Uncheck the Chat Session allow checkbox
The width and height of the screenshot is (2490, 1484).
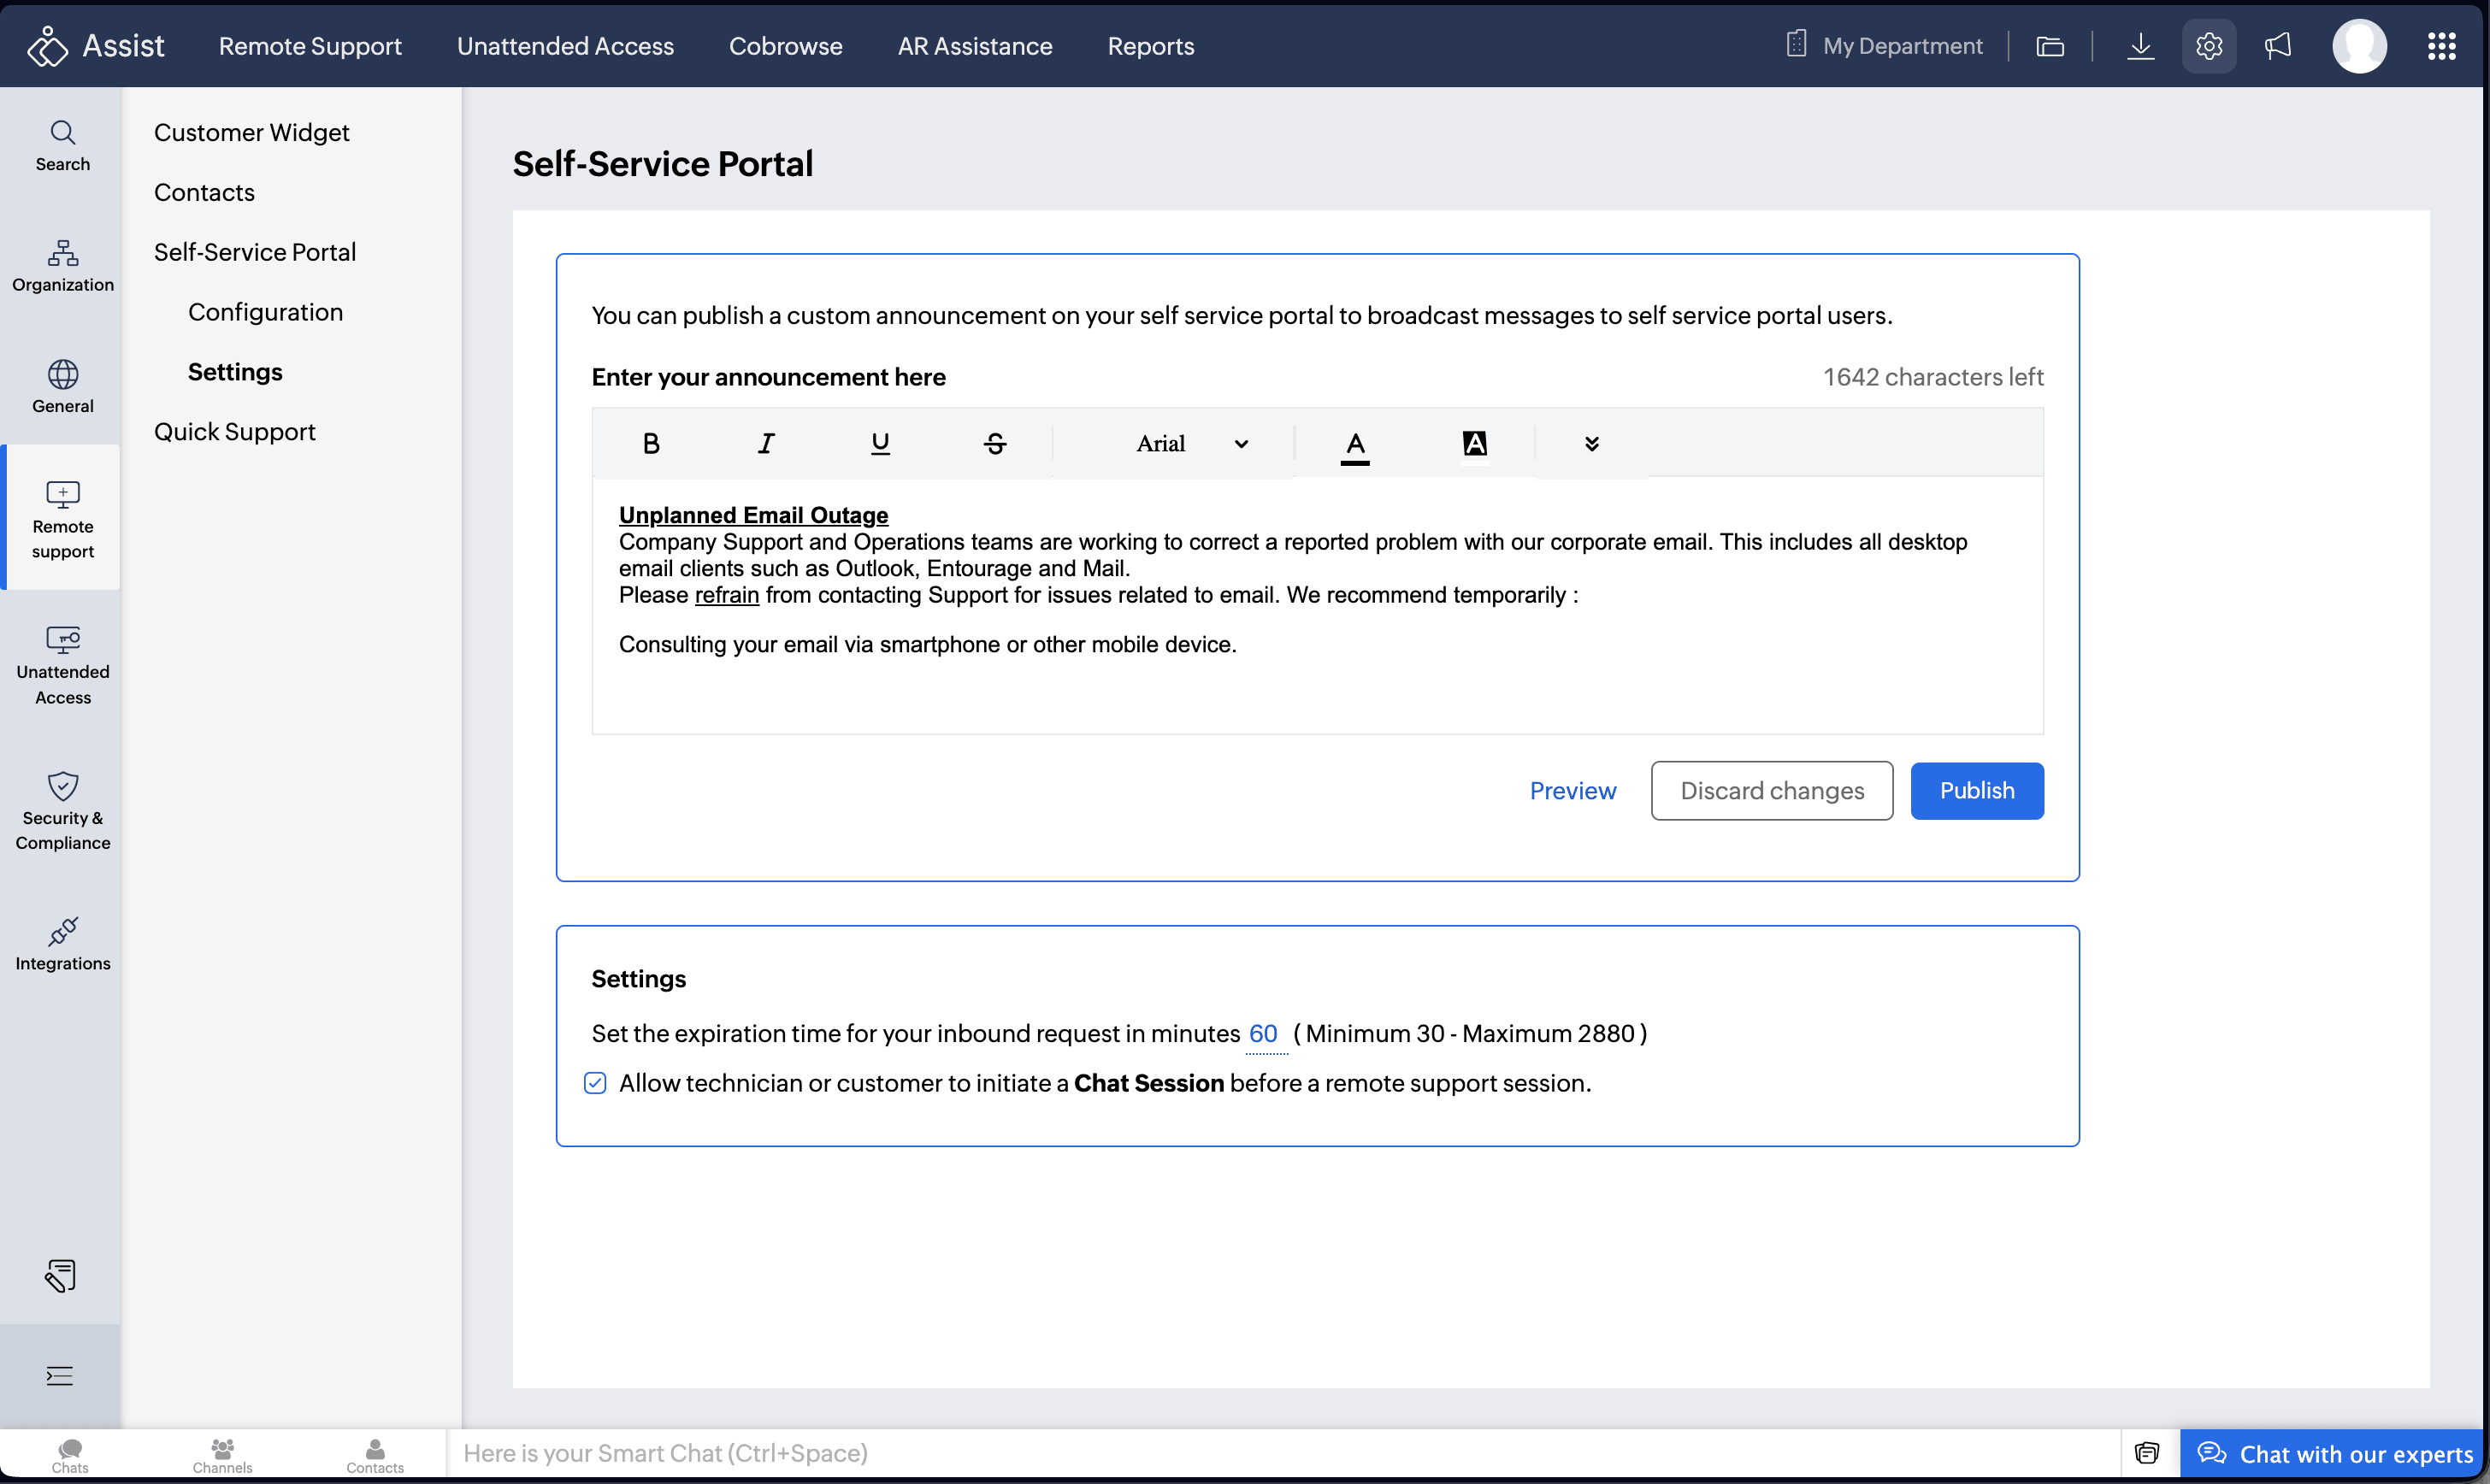tap(595, 1083)
